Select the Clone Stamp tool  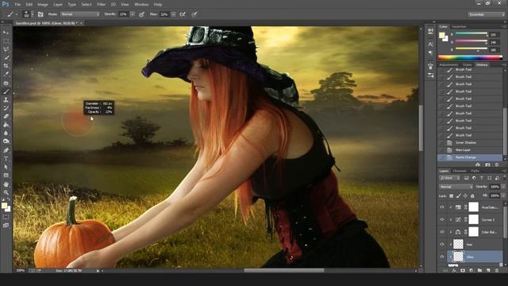pos(6,100)
